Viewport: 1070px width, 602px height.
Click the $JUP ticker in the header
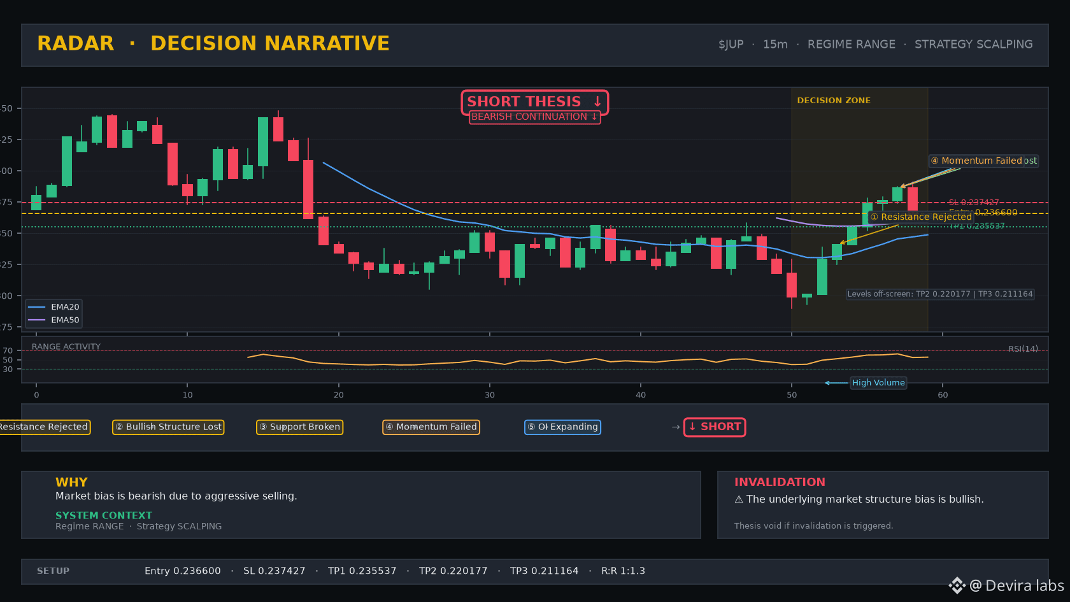tap(731, 45)
